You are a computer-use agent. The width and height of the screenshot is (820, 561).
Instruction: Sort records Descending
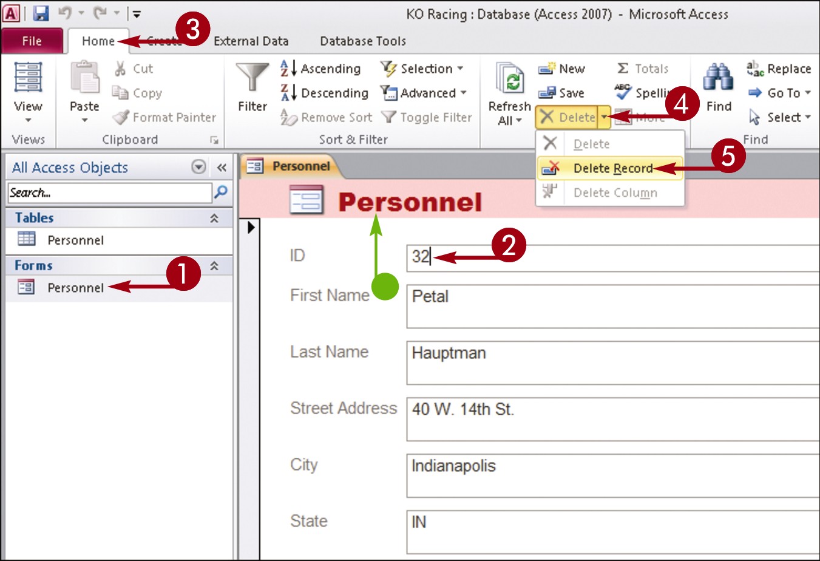tap(324, 93)
